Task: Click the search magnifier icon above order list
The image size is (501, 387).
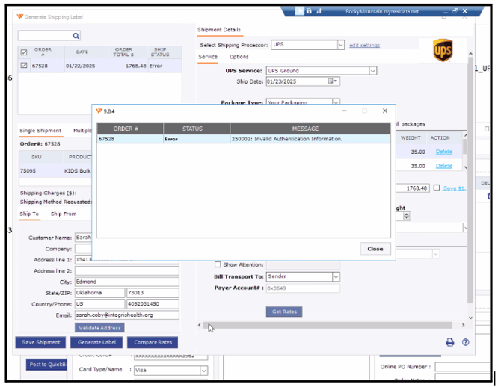Action: 76,35
